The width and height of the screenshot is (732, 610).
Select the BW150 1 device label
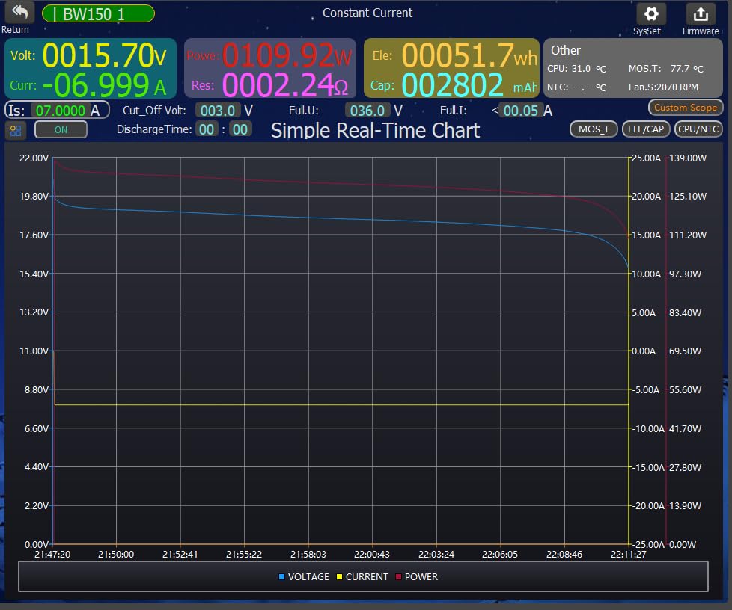[x=98, y=13]
